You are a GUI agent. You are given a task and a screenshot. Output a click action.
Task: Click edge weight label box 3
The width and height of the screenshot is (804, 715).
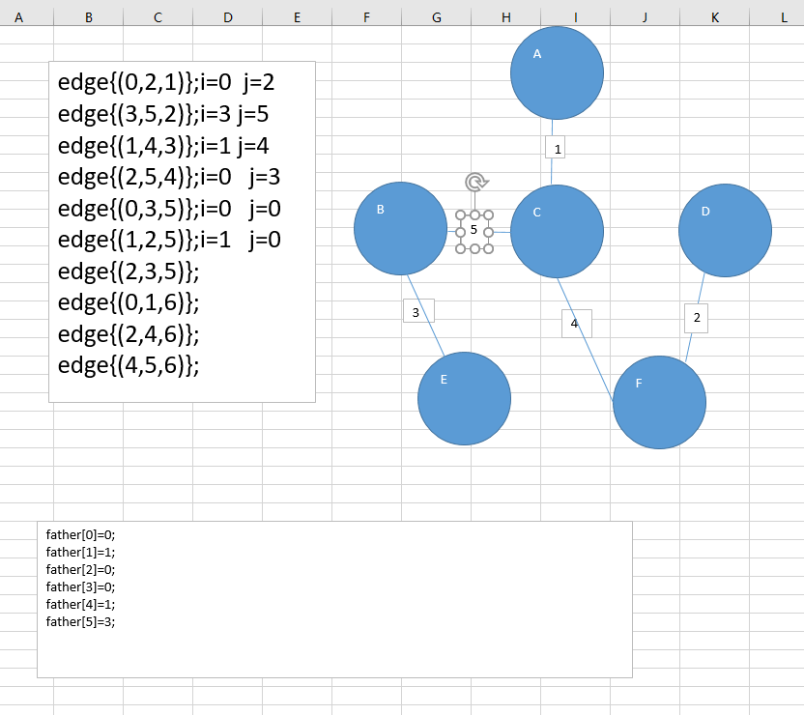click(419, 310)
